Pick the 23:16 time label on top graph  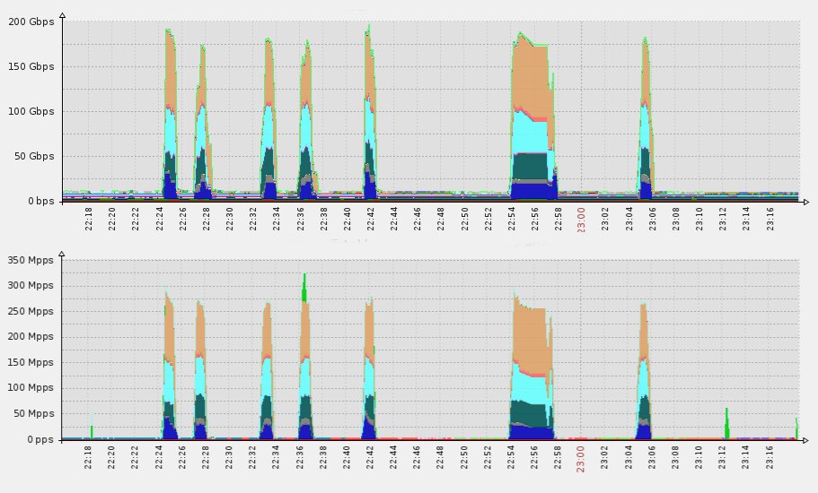click(x=770, y=220)
